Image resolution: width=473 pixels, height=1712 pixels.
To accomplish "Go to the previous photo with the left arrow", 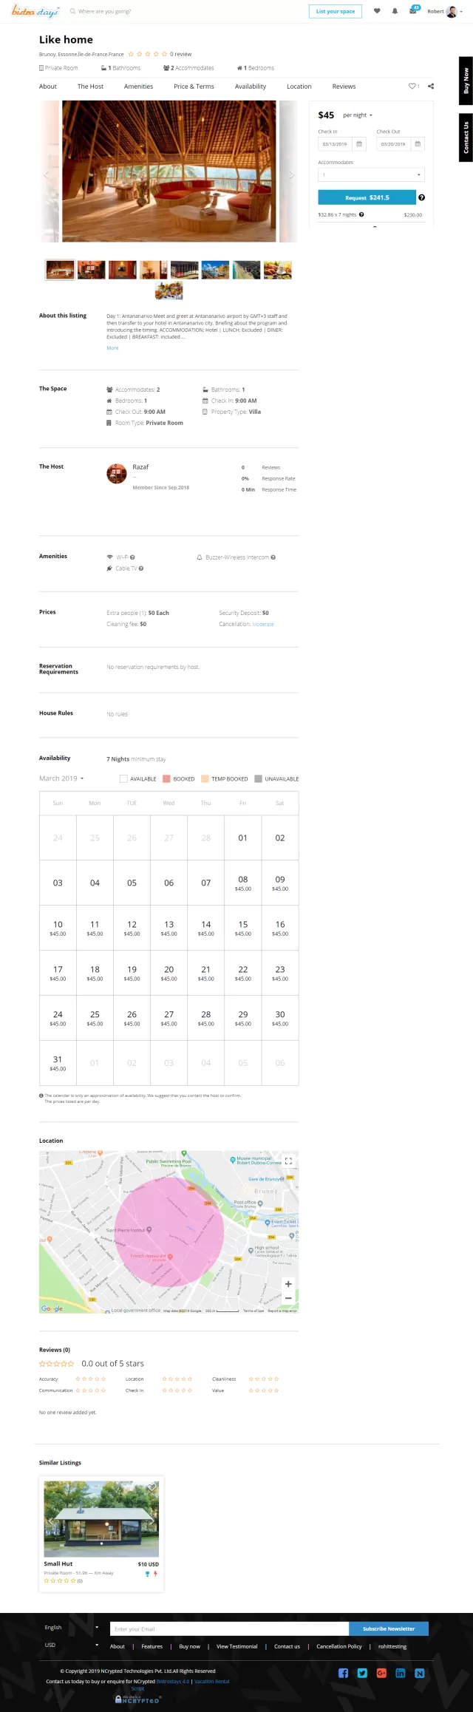I will click(47, 174).
